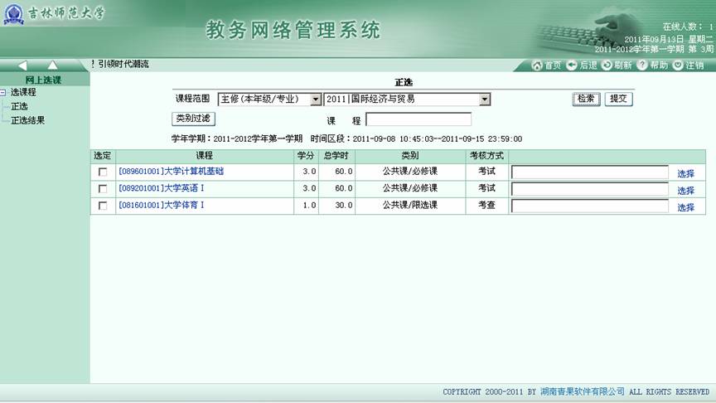Click the 帮助 help icon

[x=641, y=65]
